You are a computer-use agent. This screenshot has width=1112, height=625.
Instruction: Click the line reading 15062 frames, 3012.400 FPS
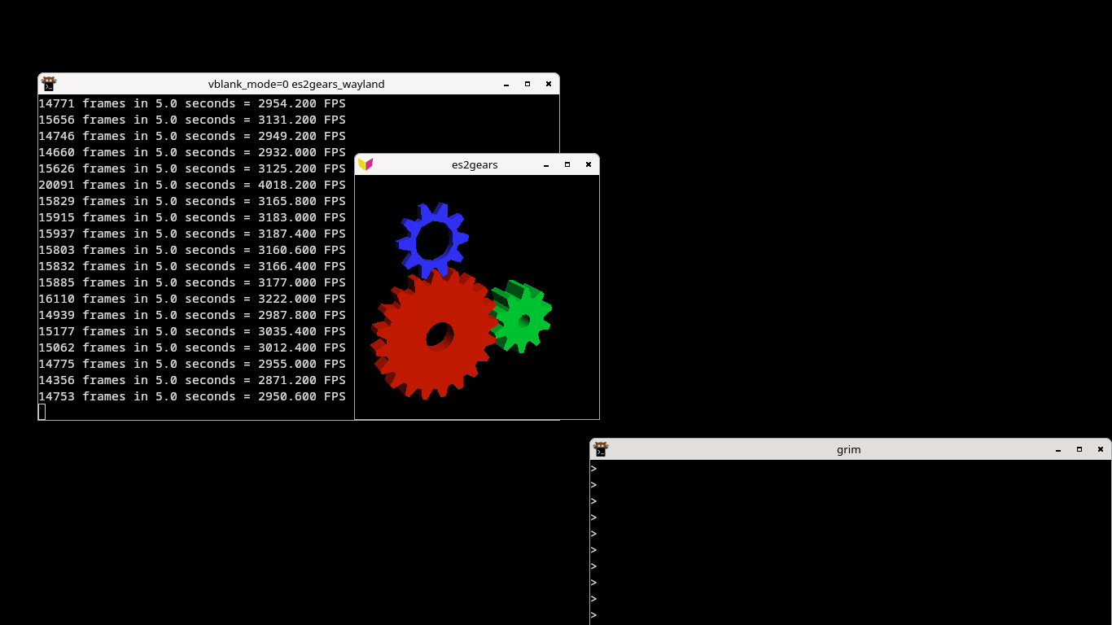tap(192, 347)
